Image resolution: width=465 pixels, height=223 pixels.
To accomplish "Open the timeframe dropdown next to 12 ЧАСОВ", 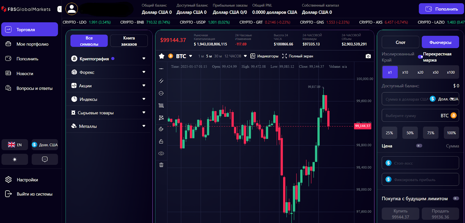I will click(x=245, y=56).
